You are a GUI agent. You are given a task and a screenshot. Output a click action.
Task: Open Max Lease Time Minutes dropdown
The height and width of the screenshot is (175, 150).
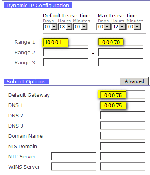133,27
